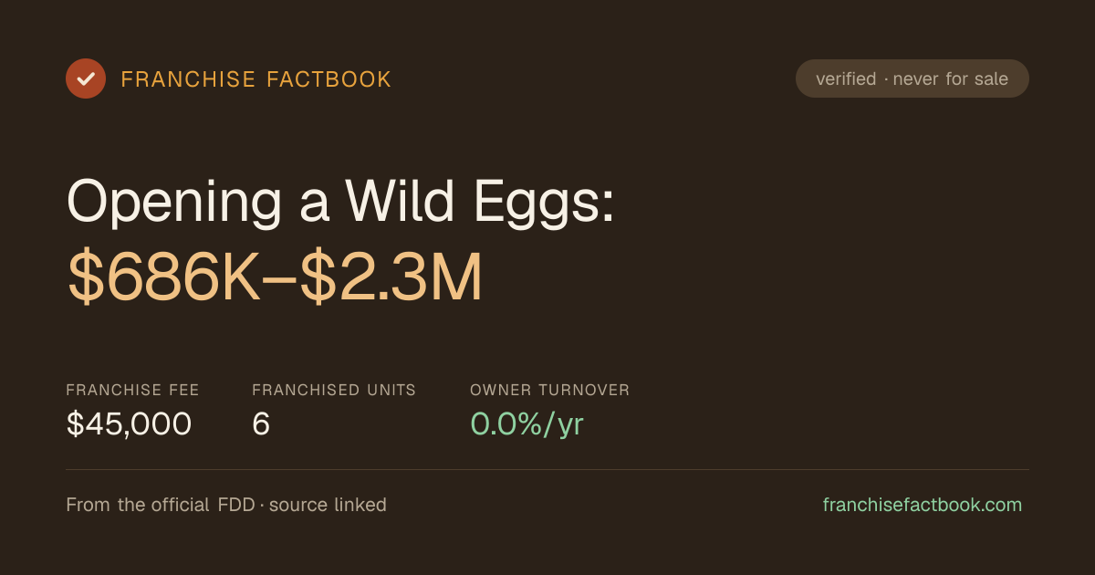Click the FRANCHISE FACTBOOK brand title
Screen dimensions: 1095x575
(256, 79)
